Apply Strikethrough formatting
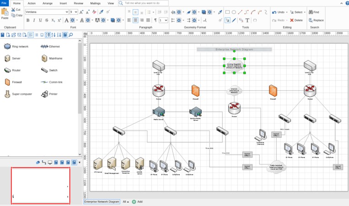The width and height of the screenshot is (349, 206). click(x=47, y=20)
